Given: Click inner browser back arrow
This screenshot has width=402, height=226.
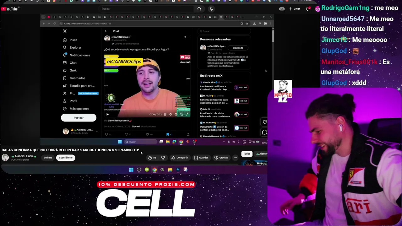Looking at the screenshot, I should point(43,24).
